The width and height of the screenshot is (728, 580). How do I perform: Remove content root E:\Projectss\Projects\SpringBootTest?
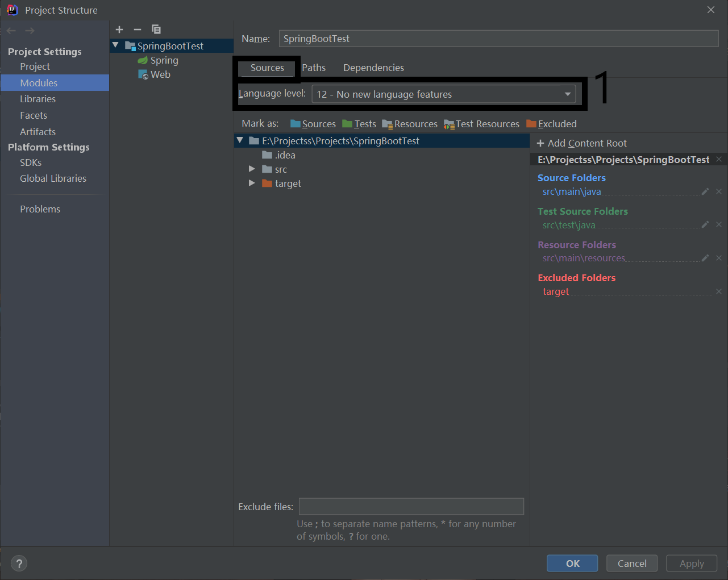coord(719,160)
